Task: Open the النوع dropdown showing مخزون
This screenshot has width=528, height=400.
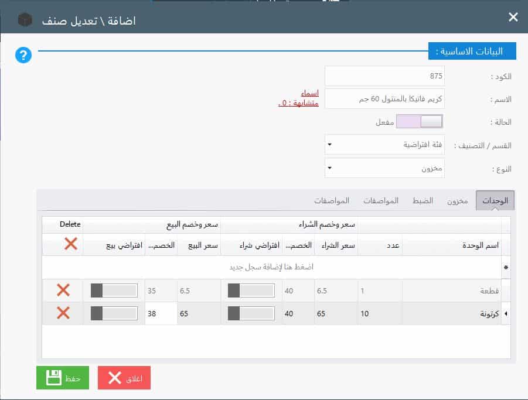Action: point(384,168)
